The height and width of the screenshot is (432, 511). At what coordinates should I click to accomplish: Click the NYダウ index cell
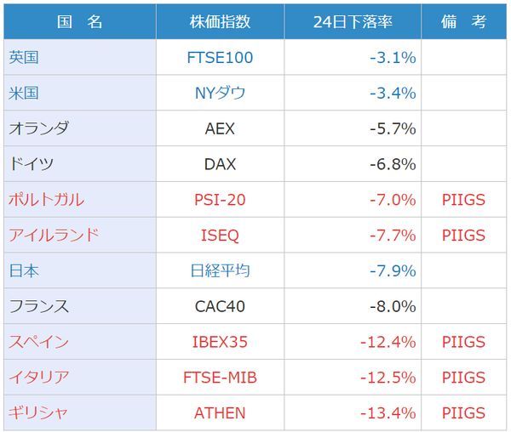point(220,94)
